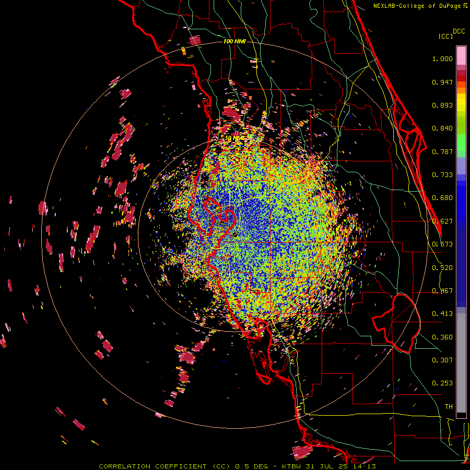Click the 0.840 color scale value

442,128
